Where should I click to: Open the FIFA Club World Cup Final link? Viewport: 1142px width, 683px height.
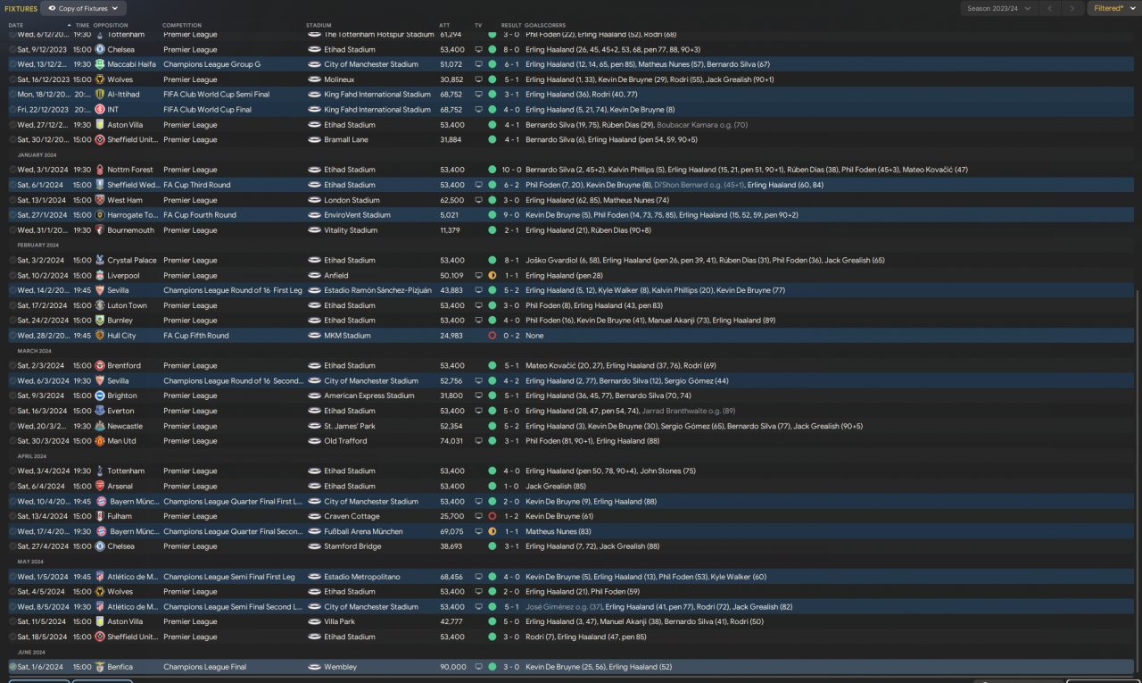(207, 110)
